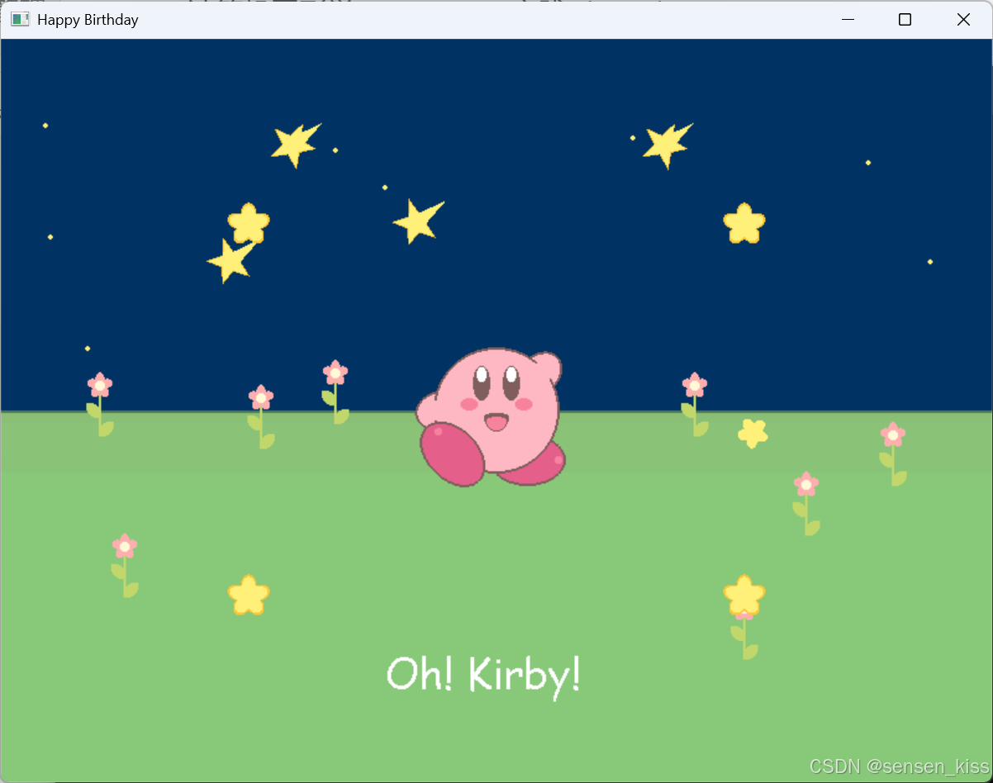Click the Kirby character sprite
Image resolution: width=993 pixels, height=783 pixels.
pyautogui.click(x=491, y=417)
